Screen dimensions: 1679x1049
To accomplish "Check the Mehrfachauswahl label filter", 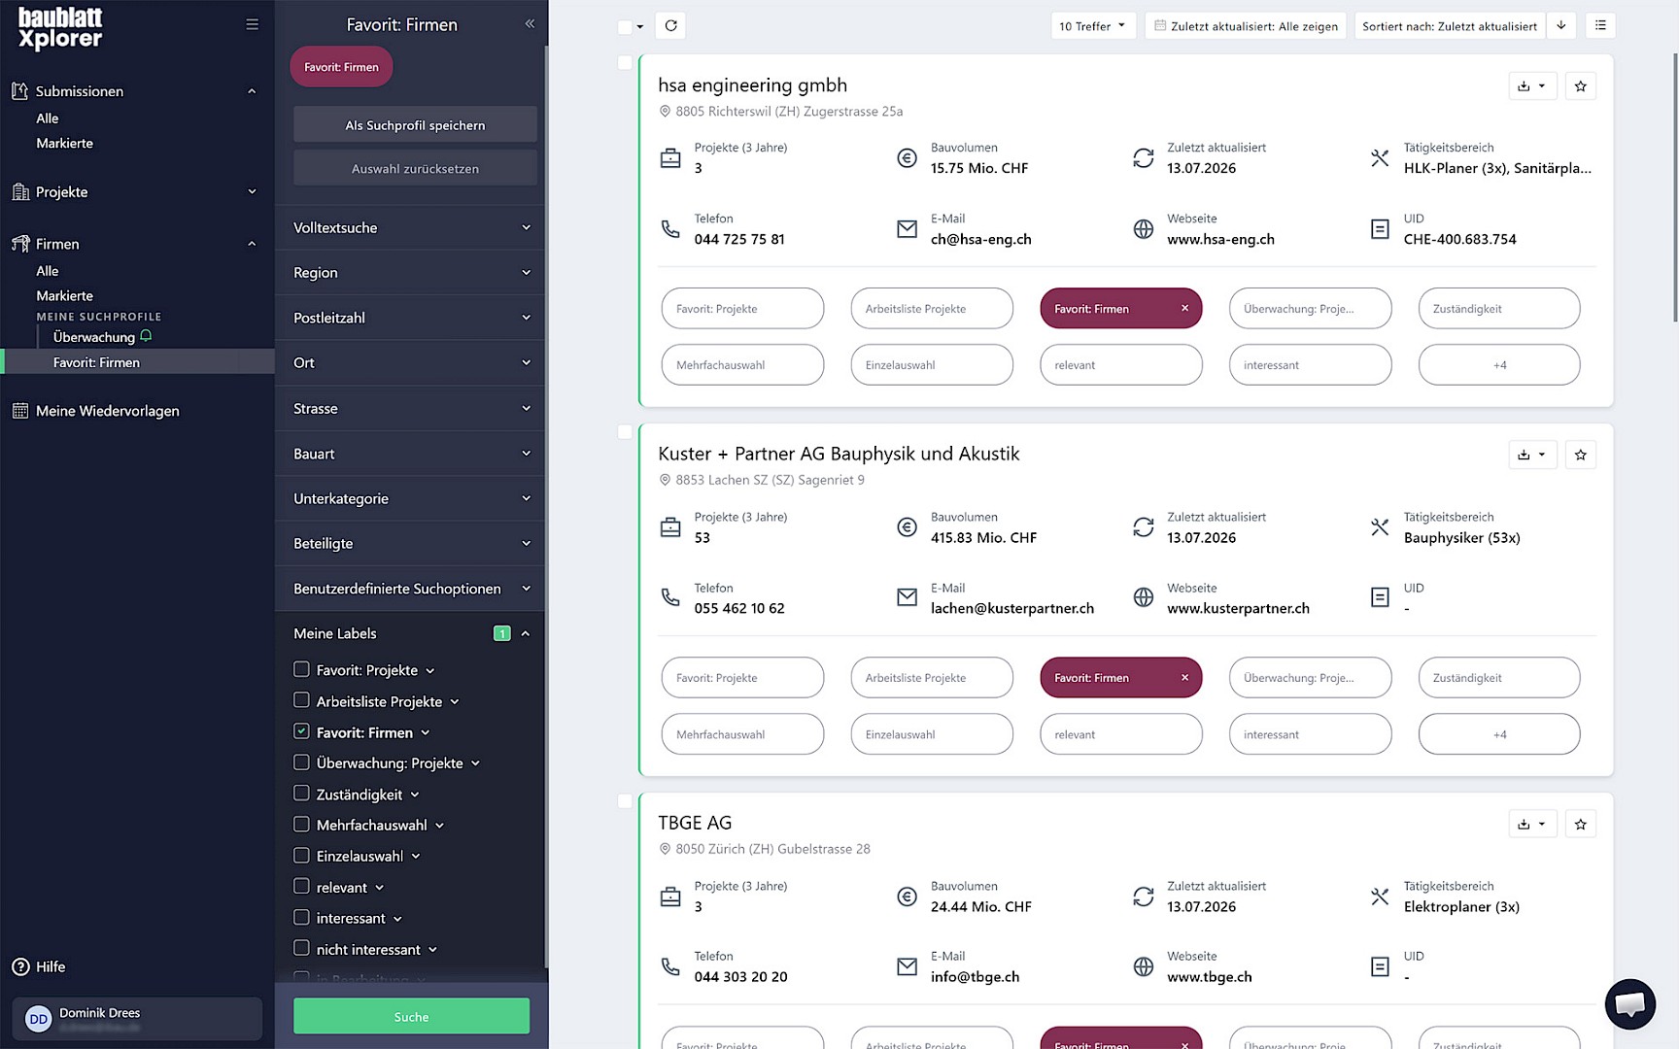I will click(x=301, y=825).
